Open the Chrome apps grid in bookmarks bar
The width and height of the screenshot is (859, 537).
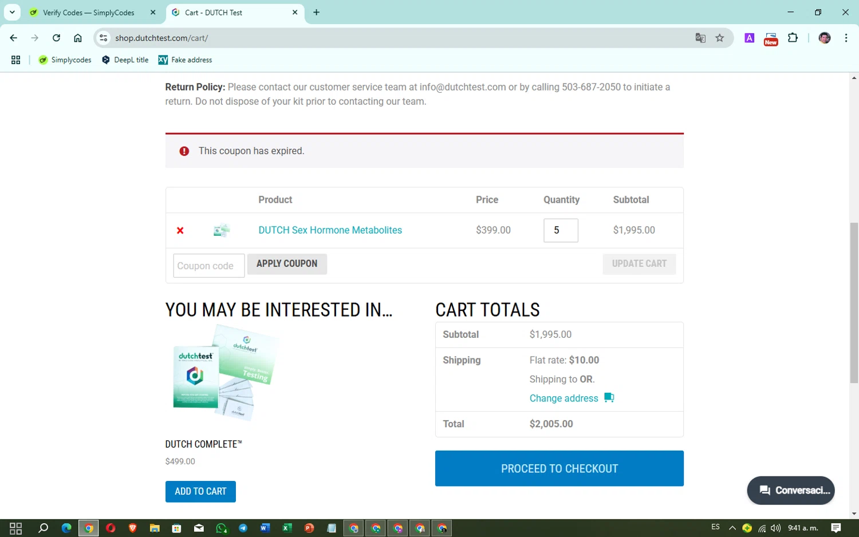15,60
